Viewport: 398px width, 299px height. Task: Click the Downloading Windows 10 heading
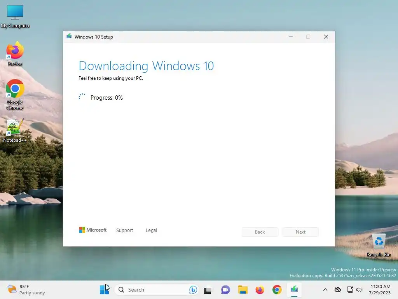click(146, 66)
